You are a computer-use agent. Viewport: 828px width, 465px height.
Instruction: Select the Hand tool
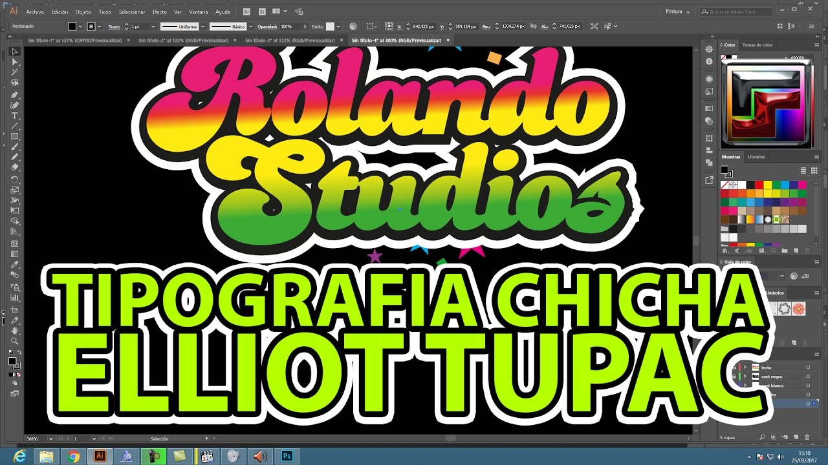pos(14,331)
